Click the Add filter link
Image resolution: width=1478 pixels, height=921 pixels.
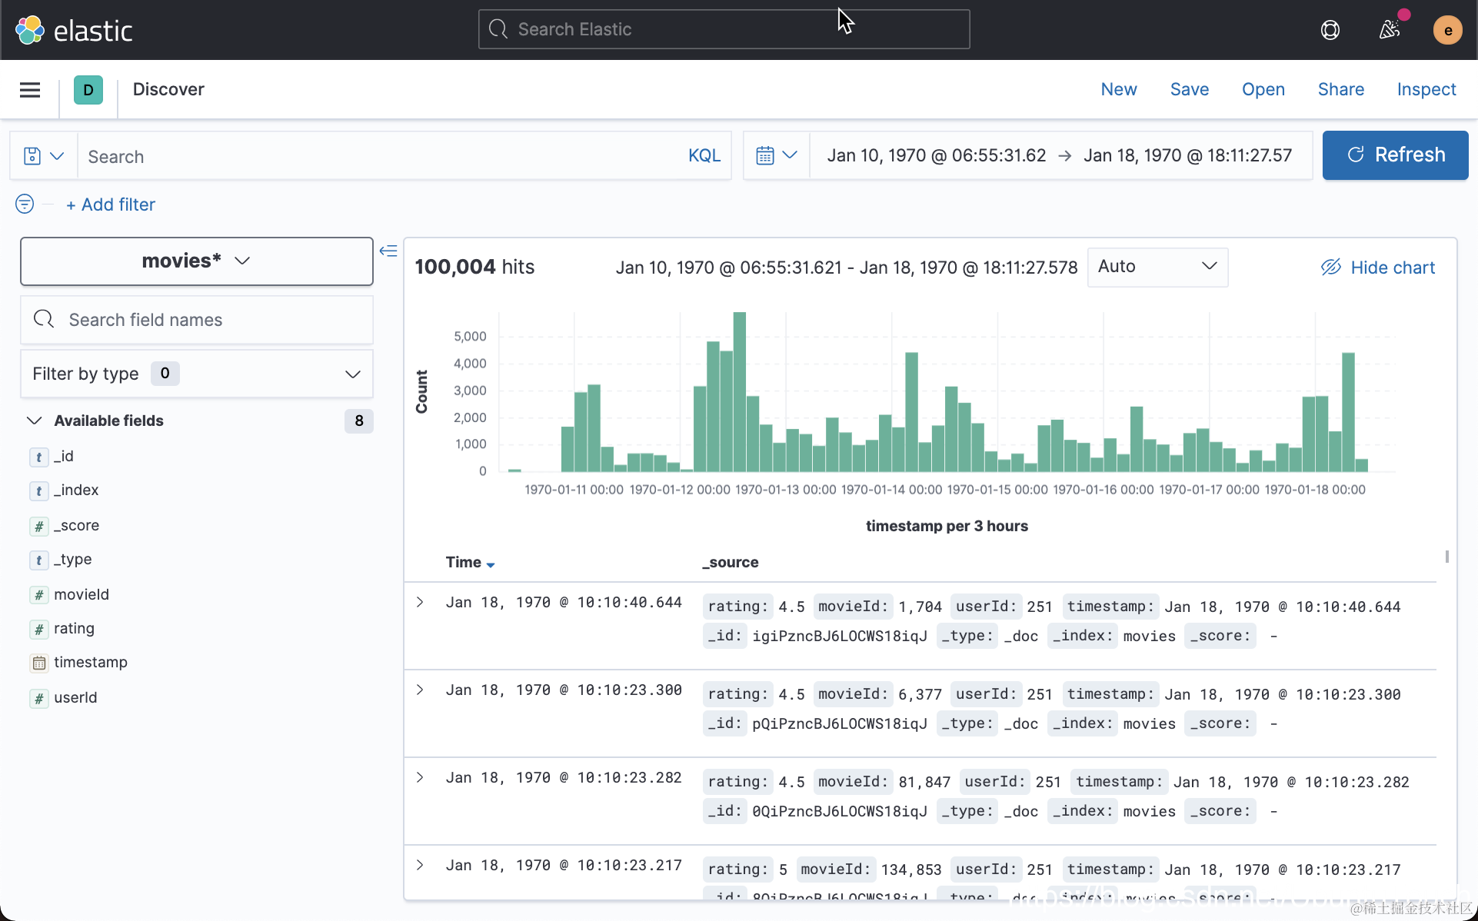coord(111,204)
